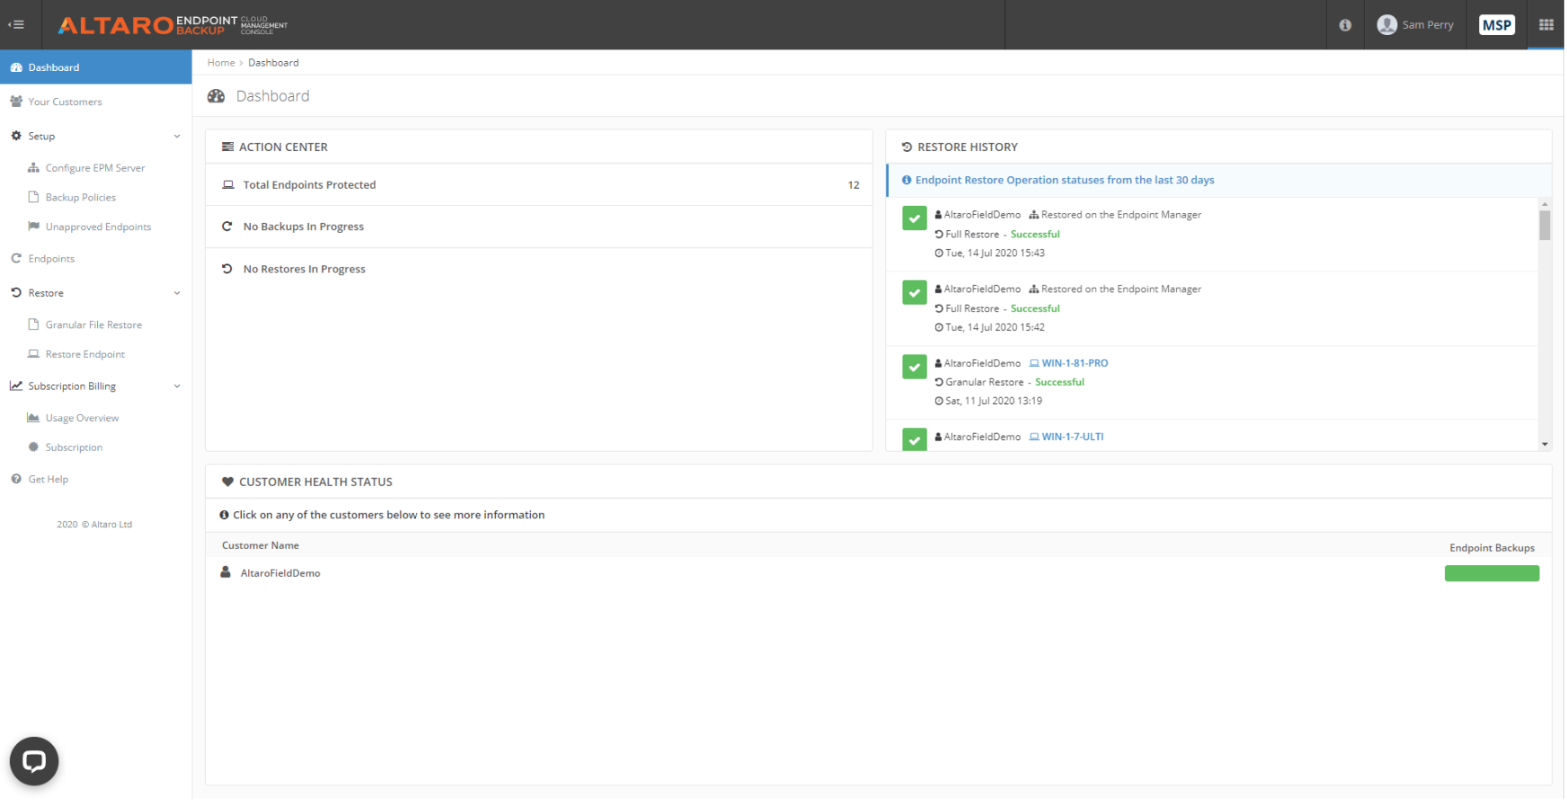The width and height of the screenshot is (1567, 806).
Task: Click the Total Endpoints Protected laptop icon
Action: (x=228, y=185)
